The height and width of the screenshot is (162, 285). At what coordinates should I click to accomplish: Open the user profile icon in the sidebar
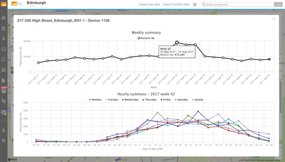(3, 130)
